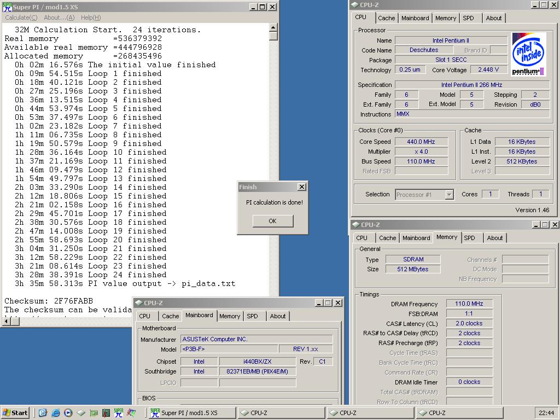Image resolution: width=560 pixels, height=420 pixels.
Task: Open Mainboard tab in the CPU-Z processor window
Action: coord(415,18)
